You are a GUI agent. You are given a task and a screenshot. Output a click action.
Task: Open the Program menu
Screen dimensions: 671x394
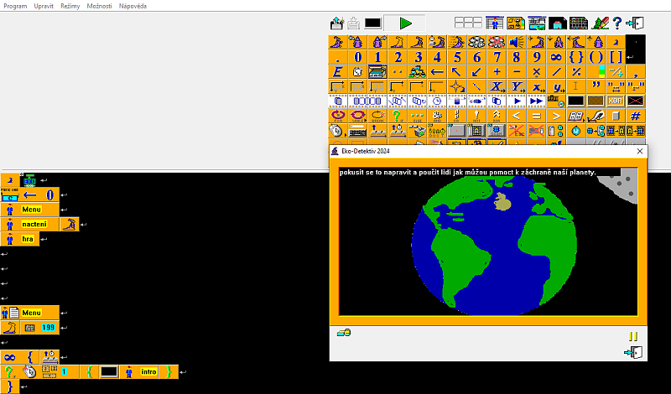pos(15,6)
